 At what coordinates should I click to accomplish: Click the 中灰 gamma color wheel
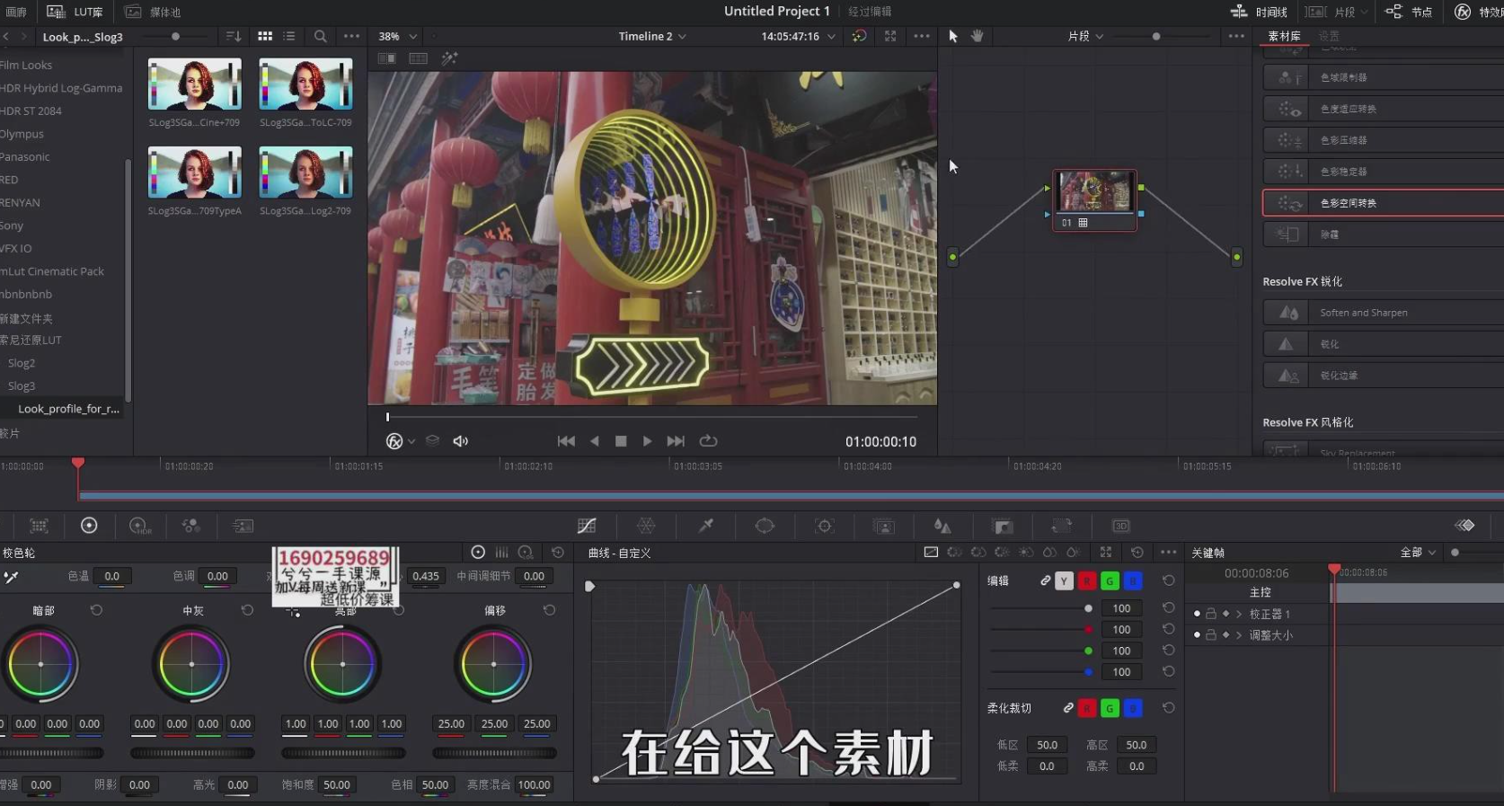(x=191, y=664)
